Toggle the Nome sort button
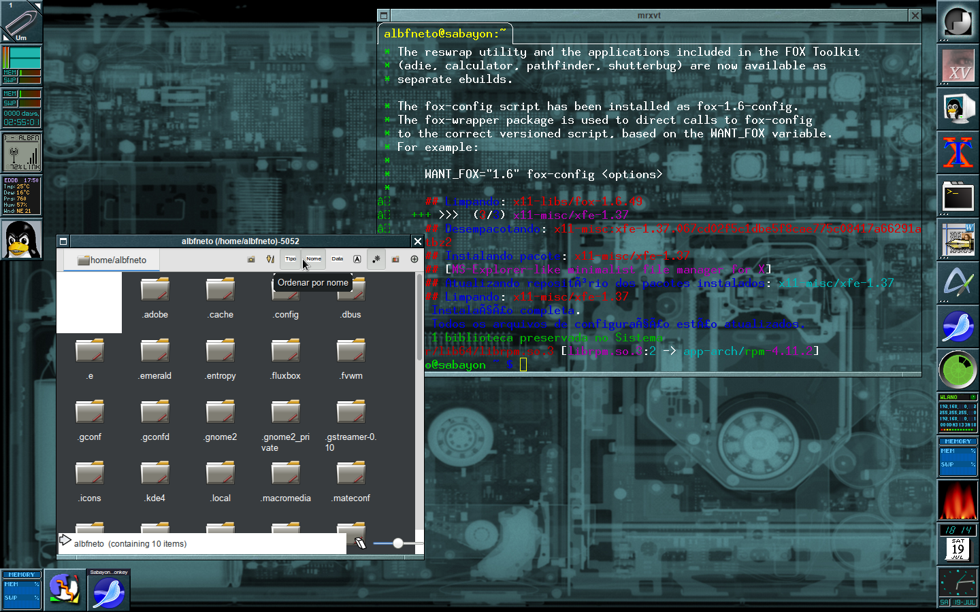The image size is (980, 612). point(314,259)
